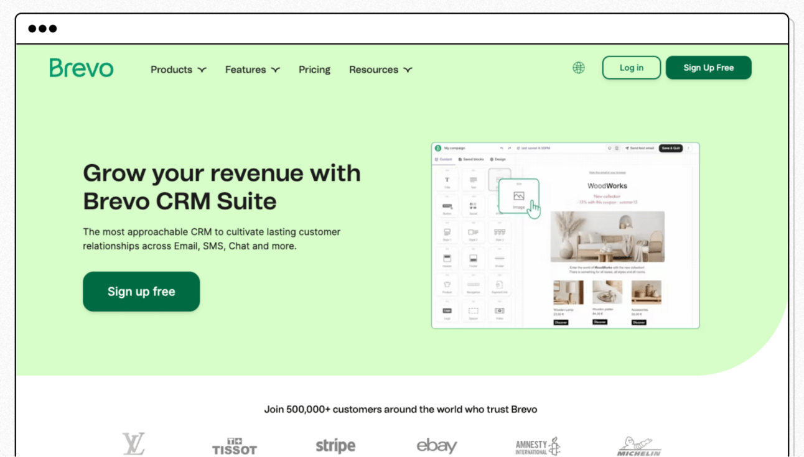Expand the Products dropdown

[x=178, y=70]
